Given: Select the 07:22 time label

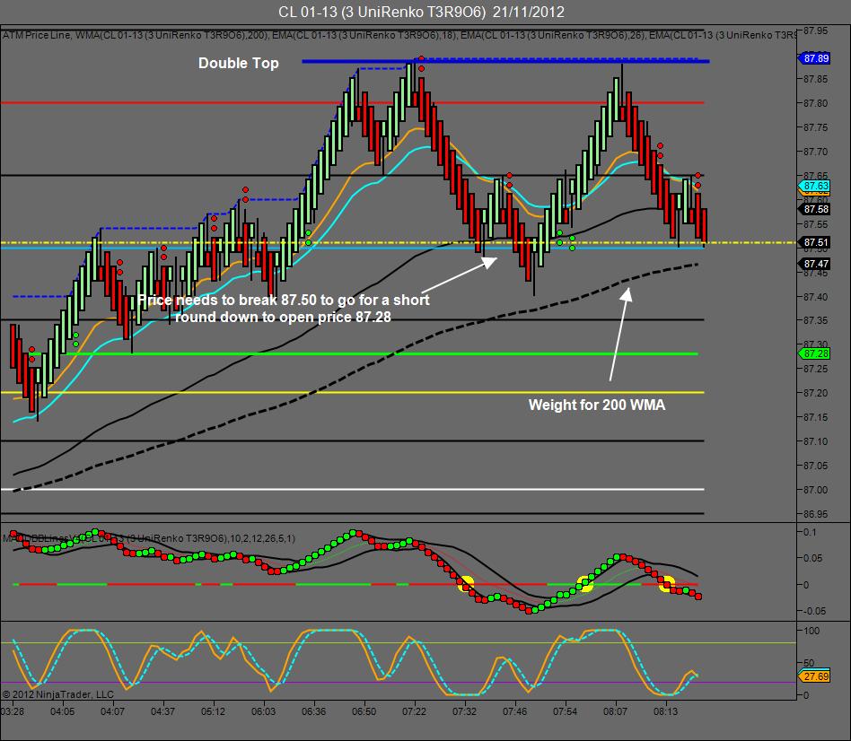Looking at the screenshot, I should 414,711.
